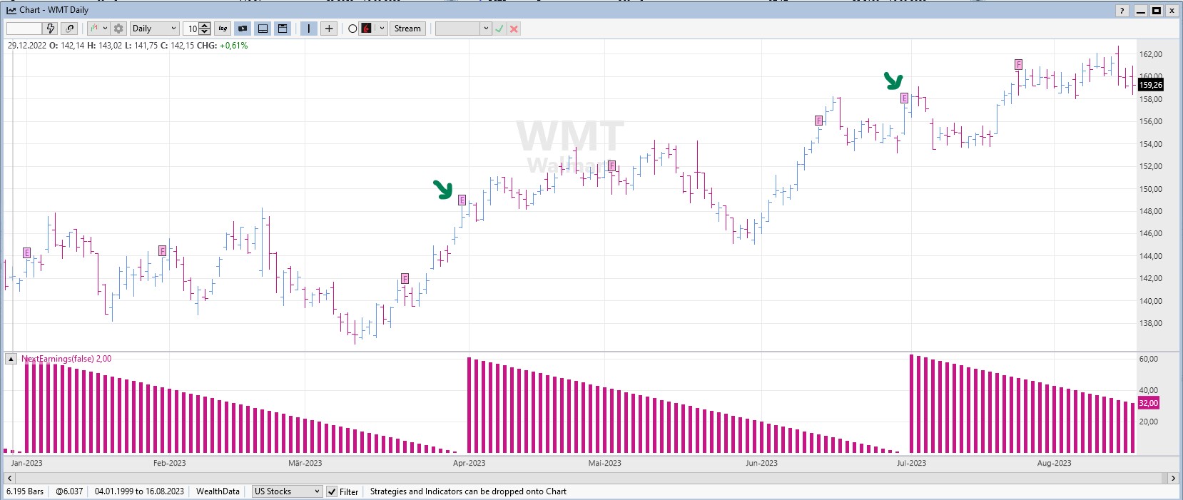Image resolution: width=1183 pixels, height=500 pixels.
Task: Click the camera snapshot icon
Action: [243, 29]
